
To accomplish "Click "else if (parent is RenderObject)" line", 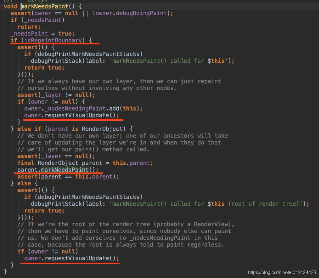I will [x=72, y=129].
